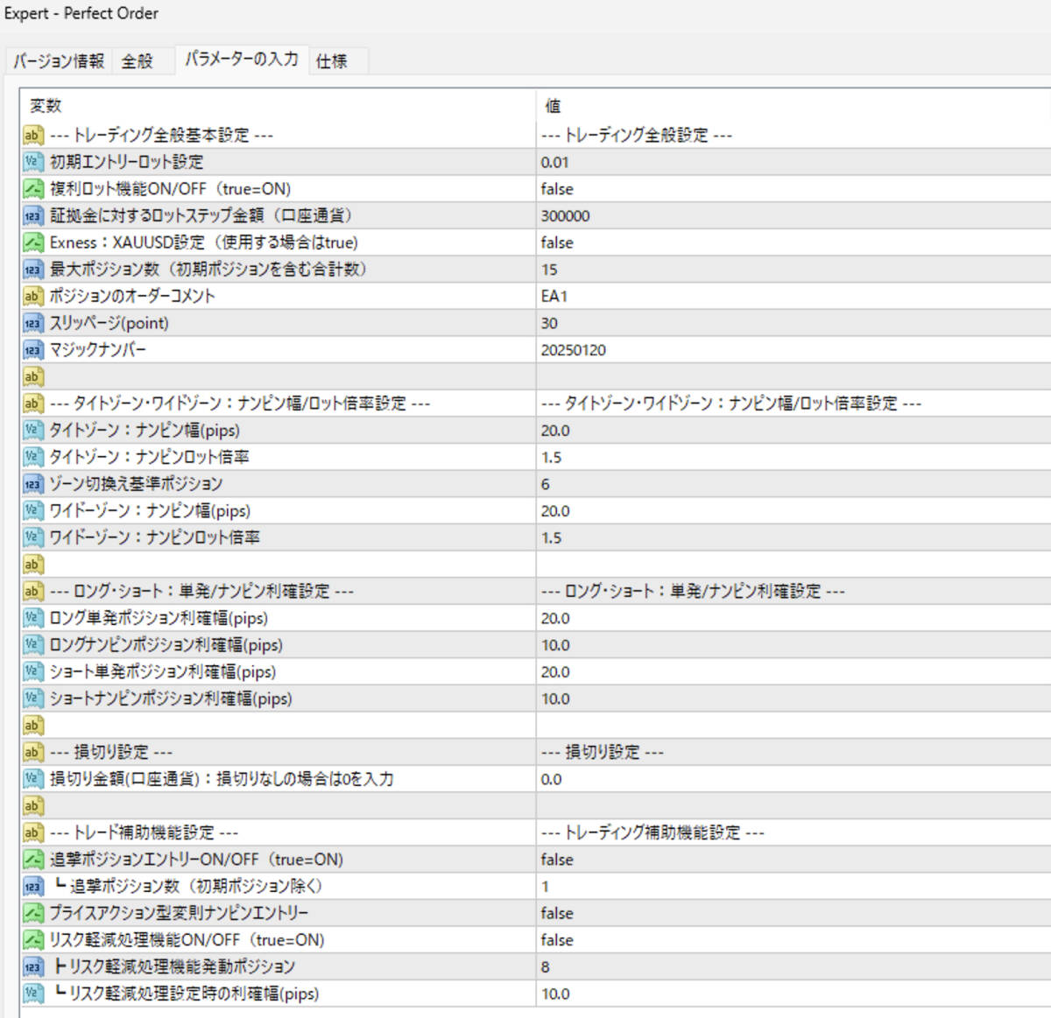1051x1018 pixels.
Task: Select the バージョン情報 tab
Action: 58,61
